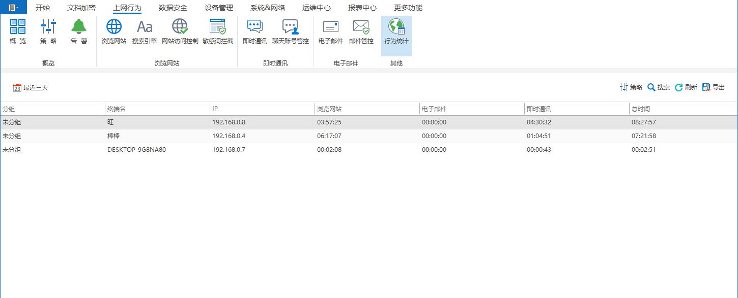
Task: Click the calendar icon beside 最近三天
Action: pyautogui.click(x=17, y=88)
